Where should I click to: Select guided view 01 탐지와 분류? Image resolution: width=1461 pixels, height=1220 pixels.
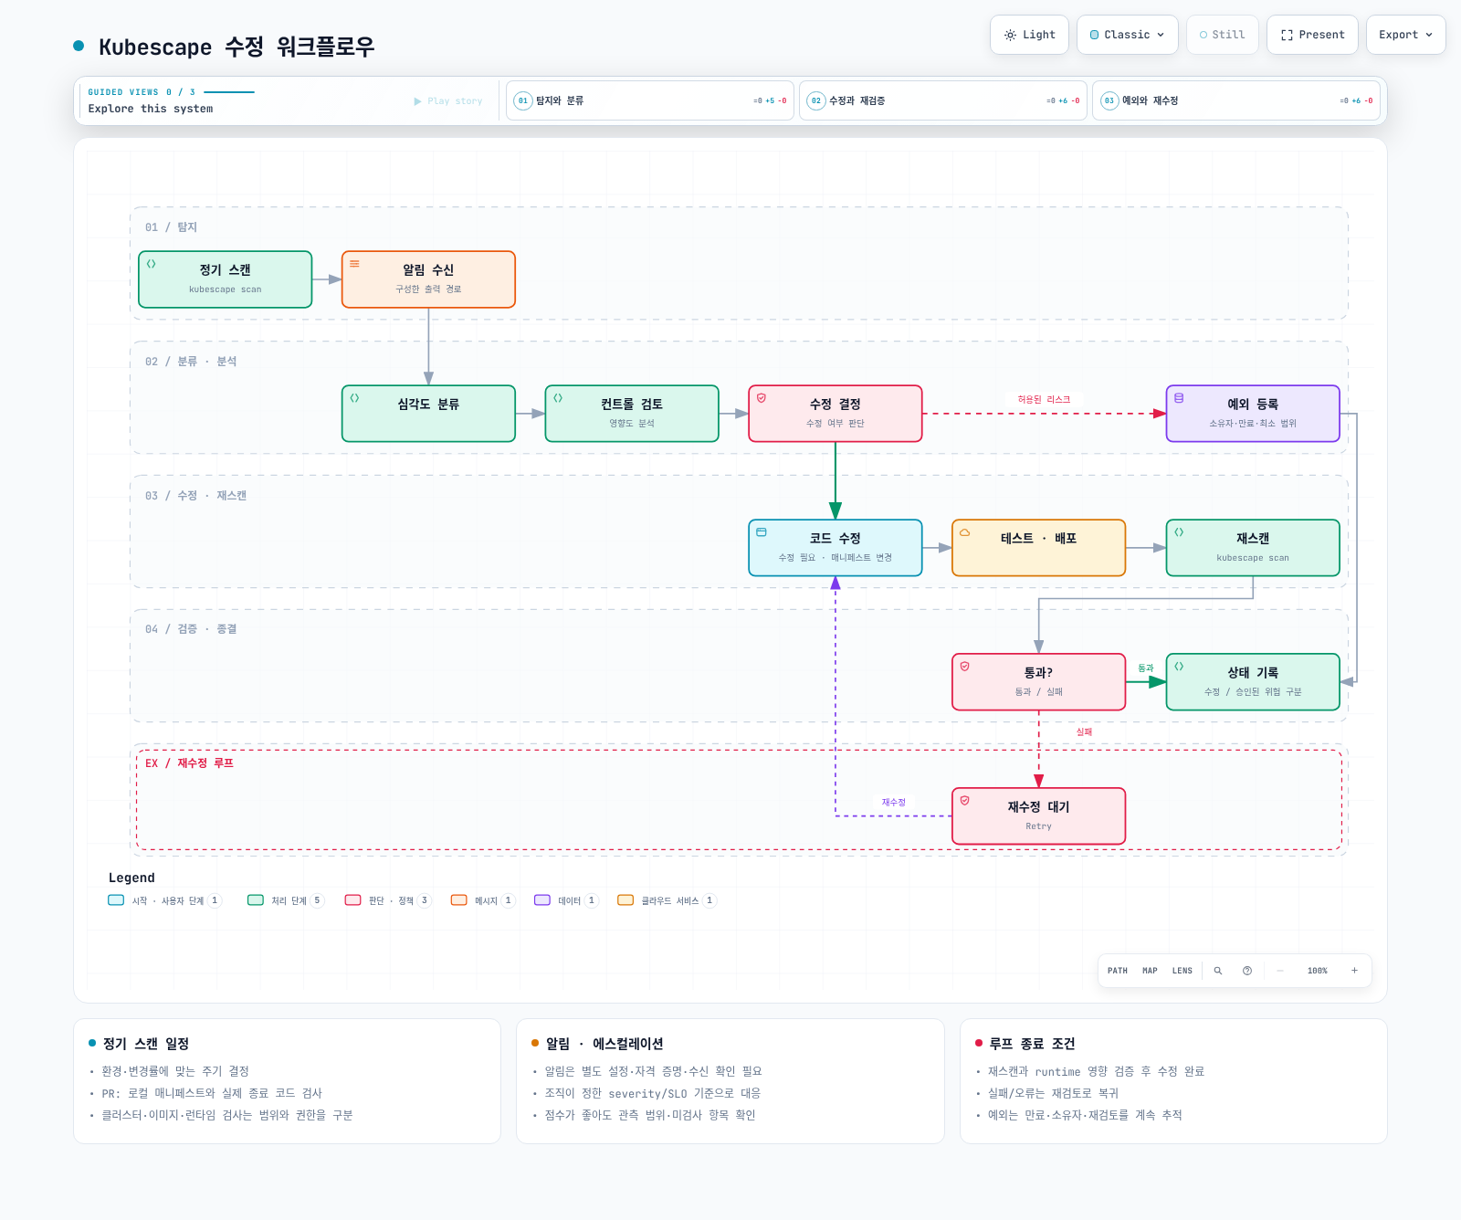pyautogui.click(x=650, y=100)
